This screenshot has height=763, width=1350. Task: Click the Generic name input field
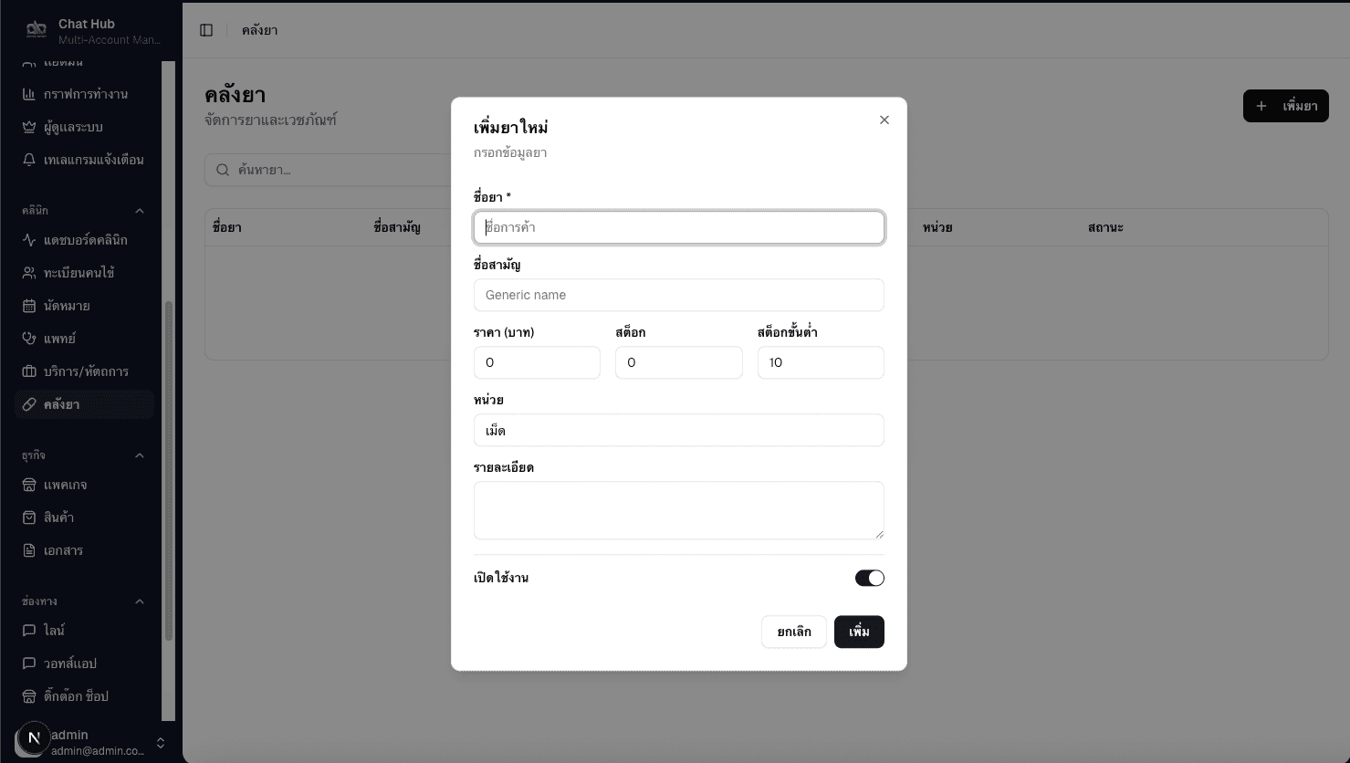click(x=678, y=295)
